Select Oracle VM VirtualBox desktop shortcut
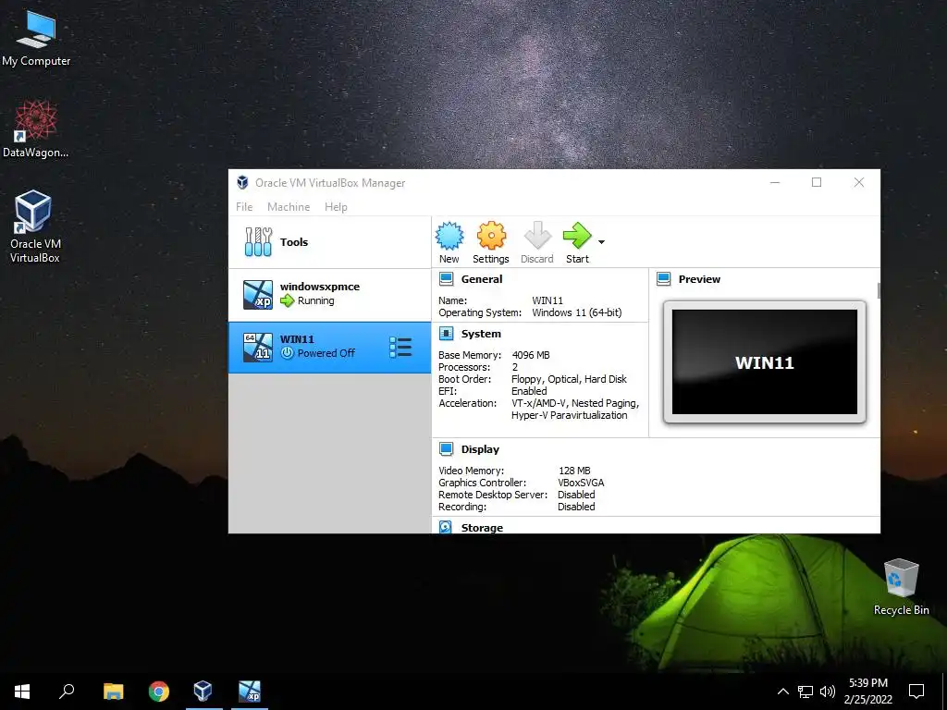 [35, 227]
